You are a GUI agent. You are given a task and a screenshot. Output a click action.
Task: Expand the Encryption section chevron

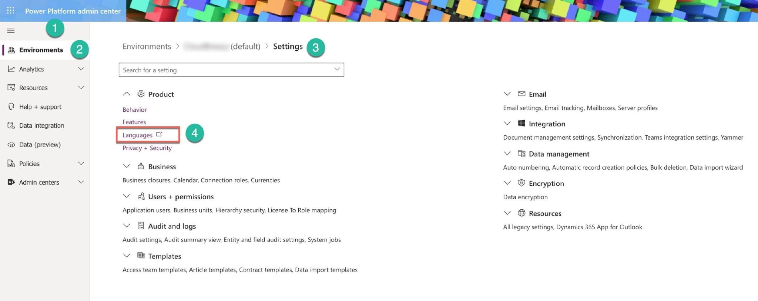[x=507, y=183]
